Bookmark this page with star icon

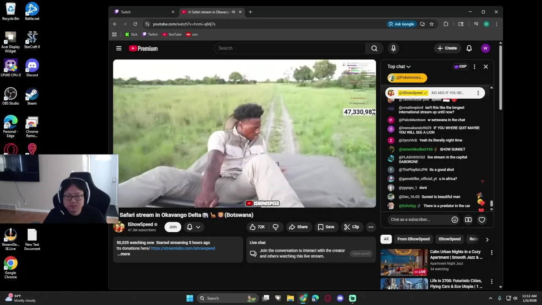click(x=431, y=24)
